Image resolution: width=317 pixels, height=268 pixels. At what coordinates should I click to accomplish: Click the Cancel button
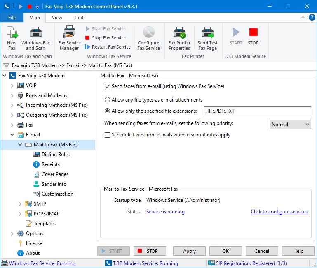point(262,251)
